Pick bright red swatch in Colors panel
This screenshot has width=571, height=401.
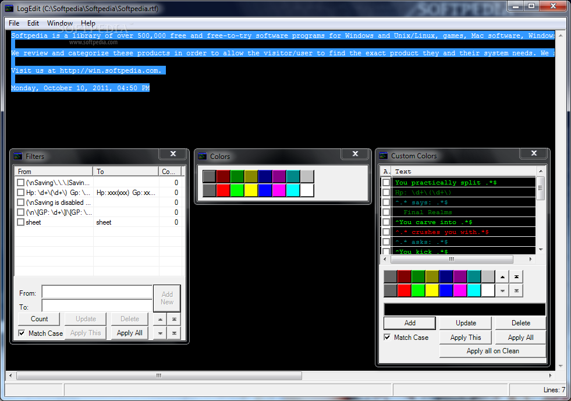tap(224, 190)
